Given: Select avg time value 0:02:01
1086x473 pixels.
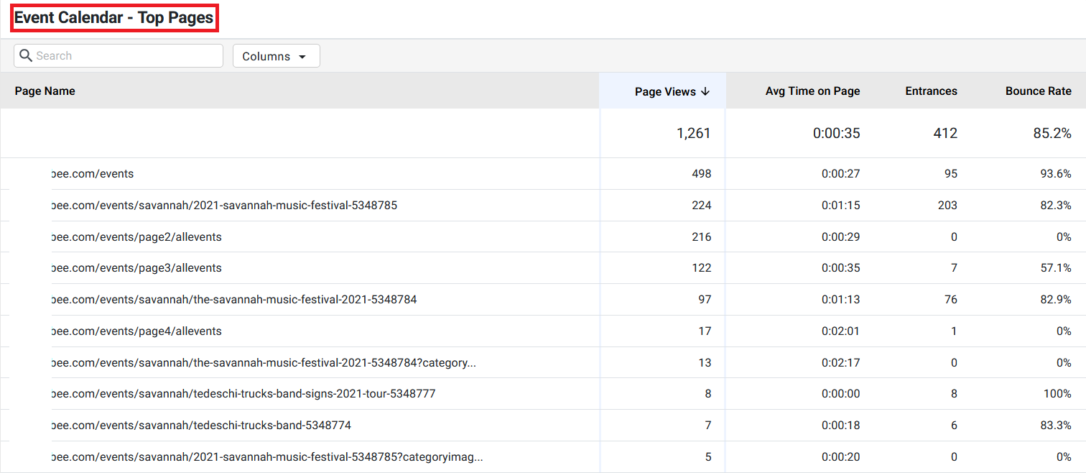Looking at the screenshot, I should (x=841, y=331).
